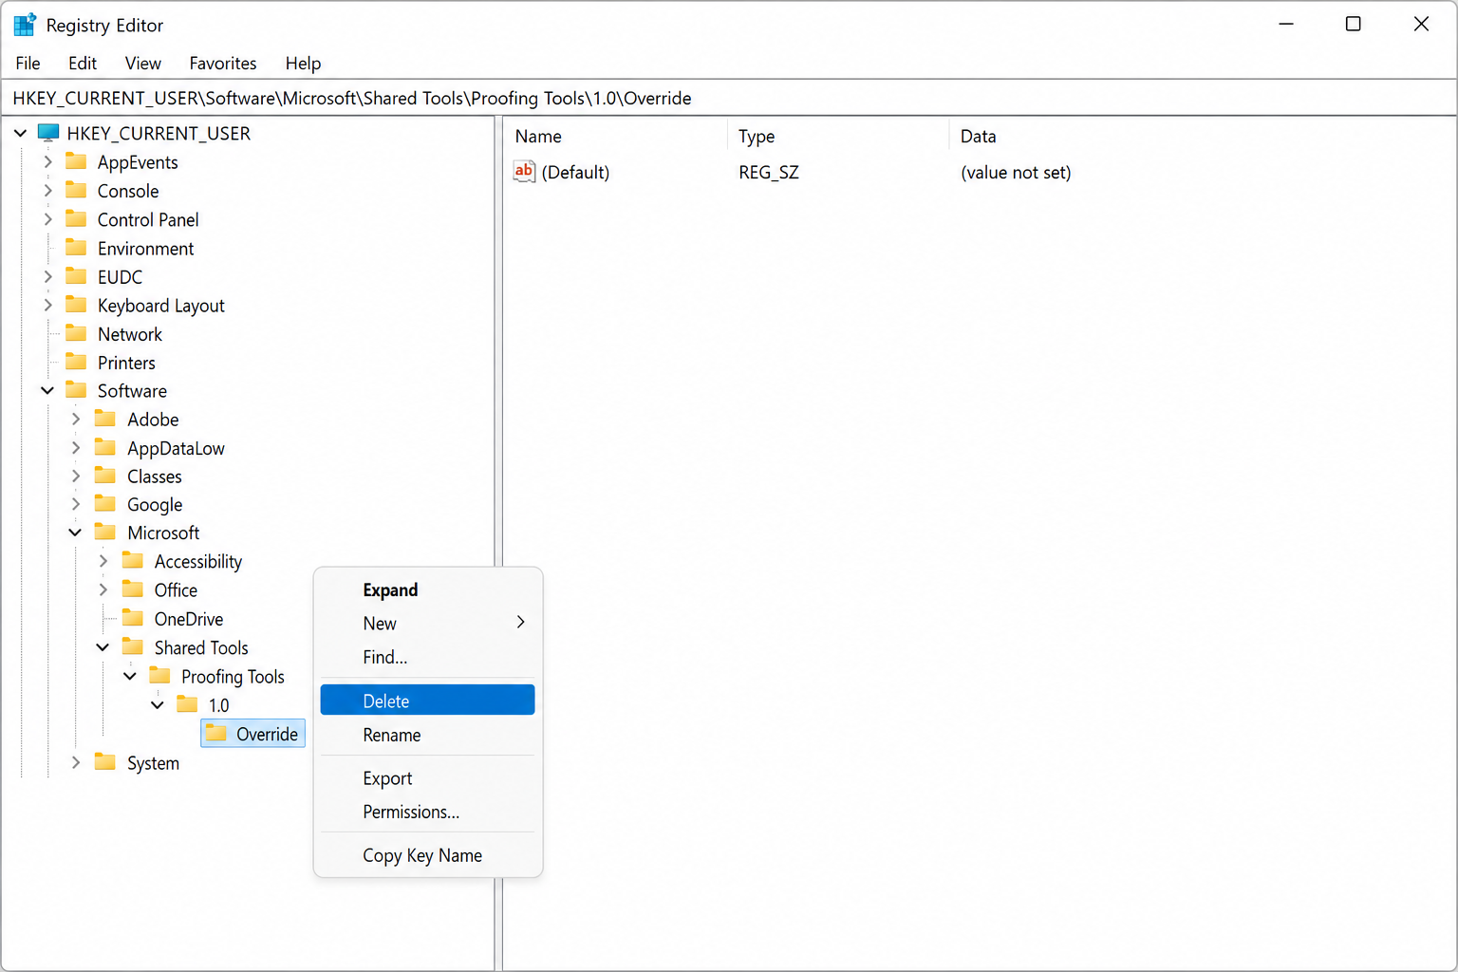Click the registry path address bar

coord(729,98)
